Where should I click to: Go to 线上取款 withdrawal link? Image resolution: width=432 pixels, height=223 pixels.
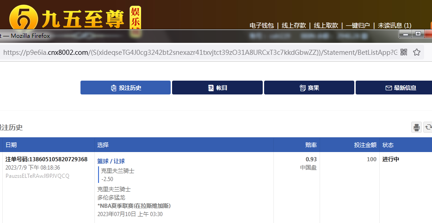pos(326,25)
